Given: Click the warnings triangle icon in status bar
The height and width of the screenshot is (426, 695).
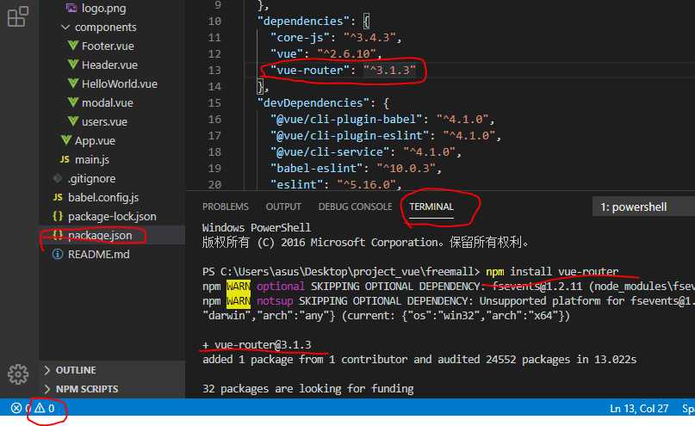Looking at the screenshot, I should pyautogui.click(x=40, y=408).
